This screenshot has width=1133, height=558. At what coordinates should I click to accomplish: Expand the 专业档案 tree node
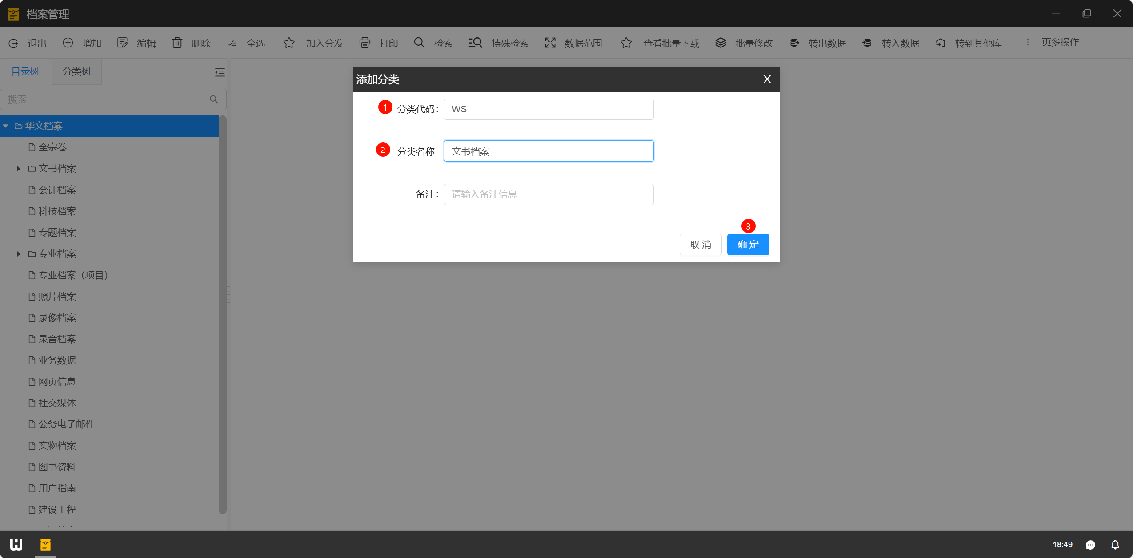click(x=18, y=254)
